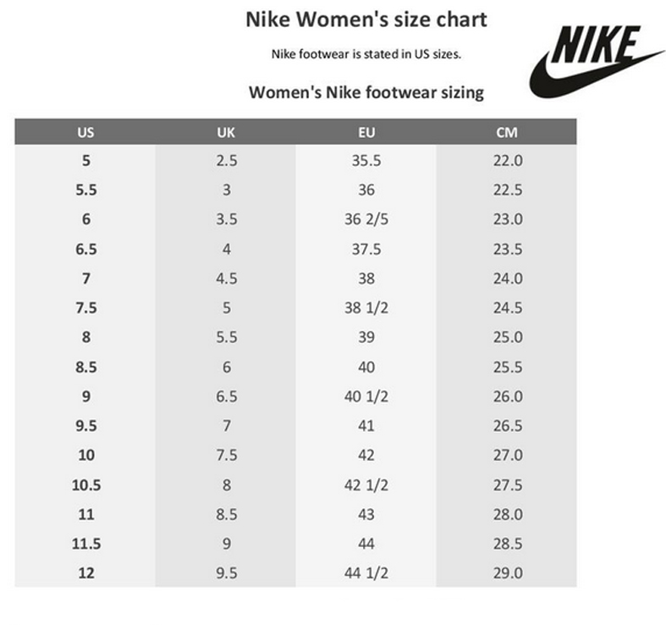Select the EU column header

point(366,132)
